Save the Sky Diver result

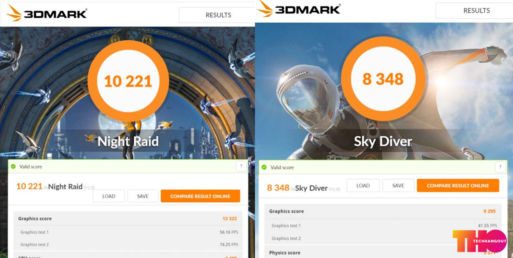tap(398, 185)
